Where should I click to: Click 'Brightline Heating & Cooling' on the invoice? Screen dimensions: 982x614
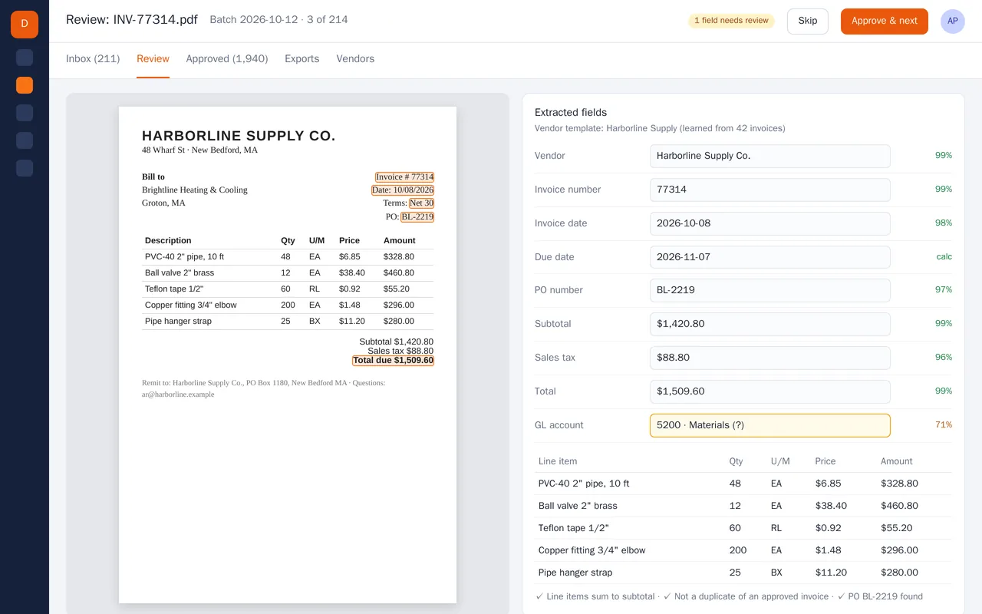[195, 190]
